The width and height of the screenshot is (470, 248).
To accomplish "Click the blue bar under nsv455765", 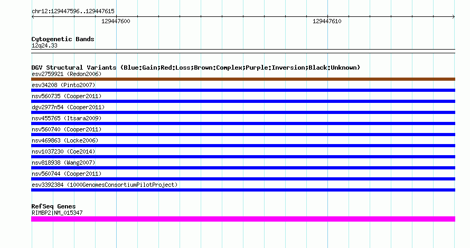I will (243, 123).
